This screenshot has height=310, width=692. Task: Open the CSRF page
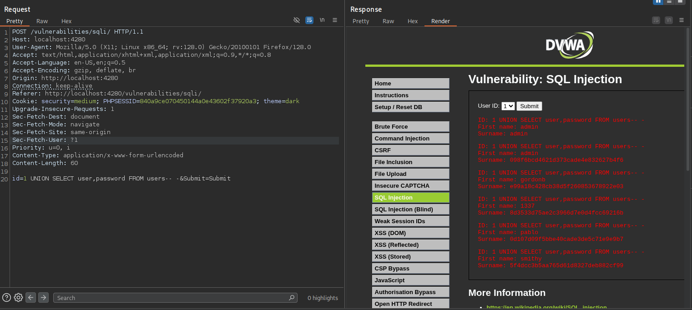pyautogui.click(x=411, y=150)
